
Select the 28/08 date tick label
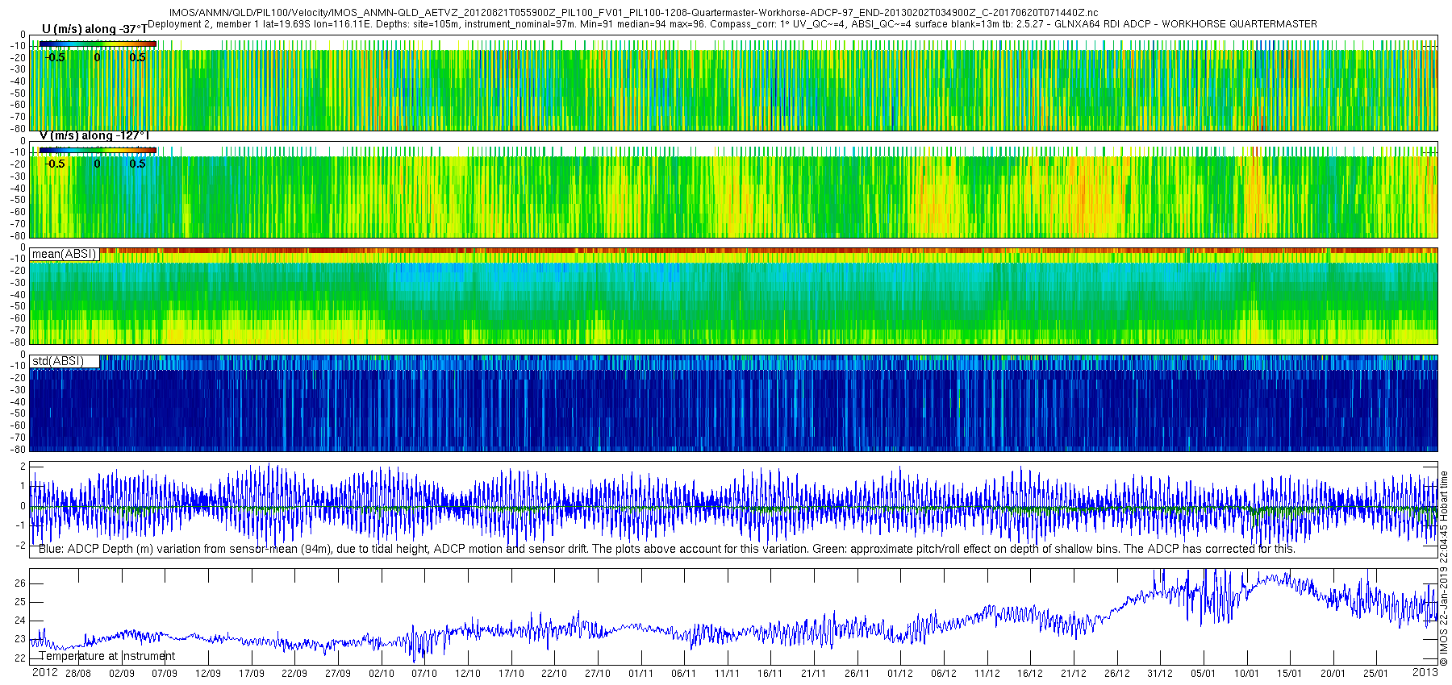[x=78, y=674]
